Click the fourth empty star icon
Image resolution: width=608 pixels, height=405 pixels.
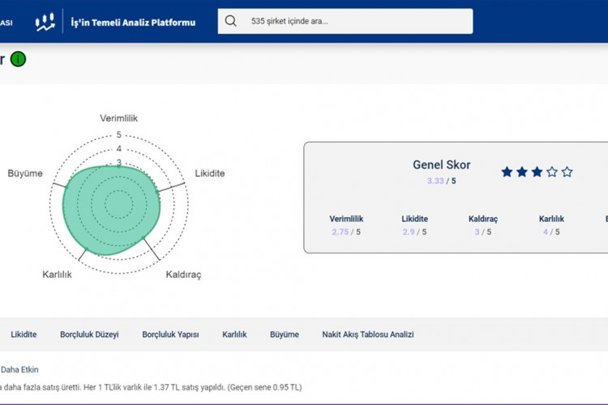(552, 172)
